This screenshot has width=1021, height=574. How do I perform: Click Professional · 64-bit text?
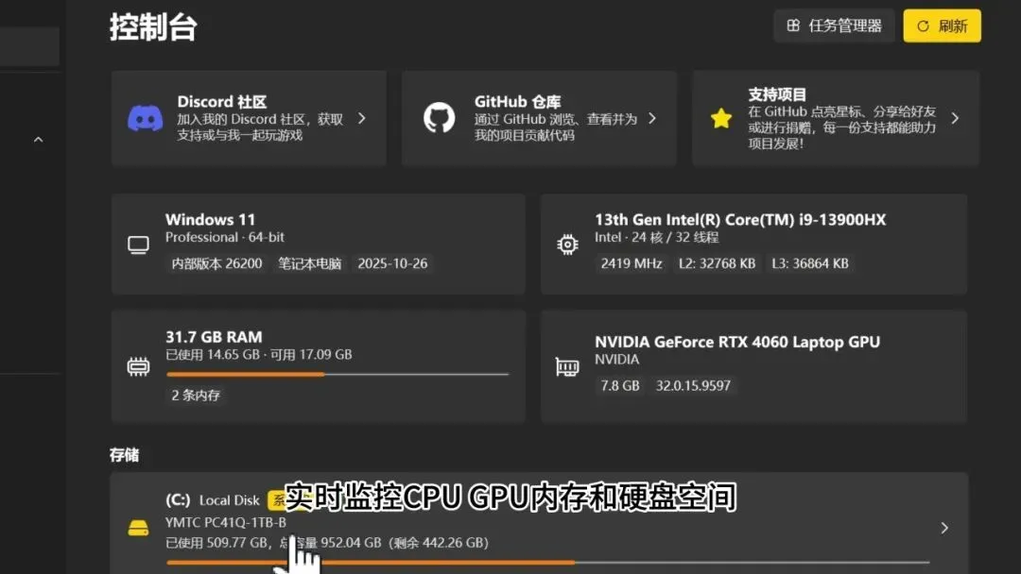point(225,237)
